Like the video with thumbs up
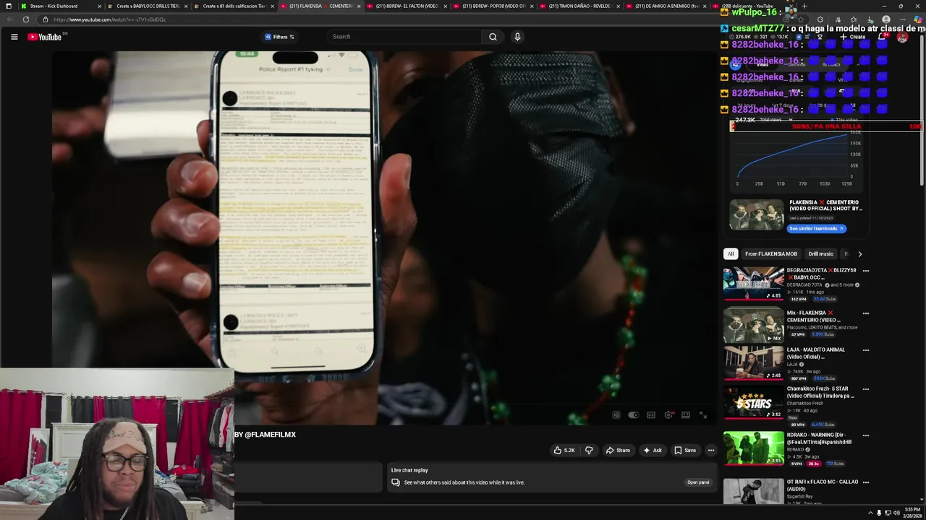Viewport: 926px width, 520px height. 564,450
